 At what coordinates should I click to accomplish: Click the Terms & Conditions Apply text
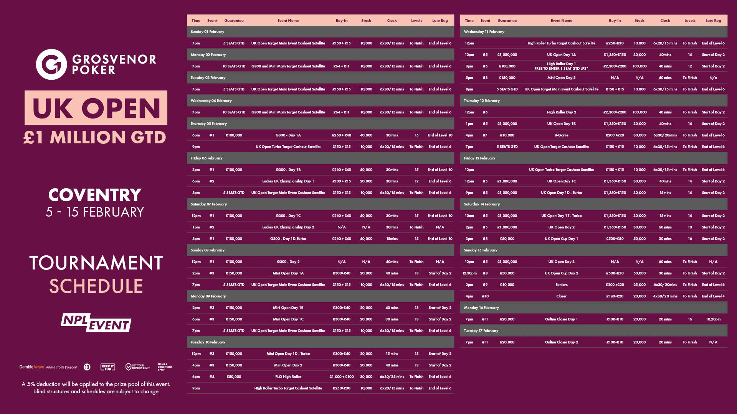point(165,367)
